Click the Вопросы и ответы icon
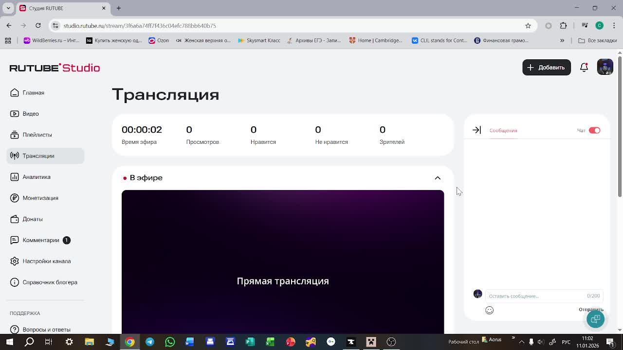This screenshot has width=623, height=350. coord(15,330)
